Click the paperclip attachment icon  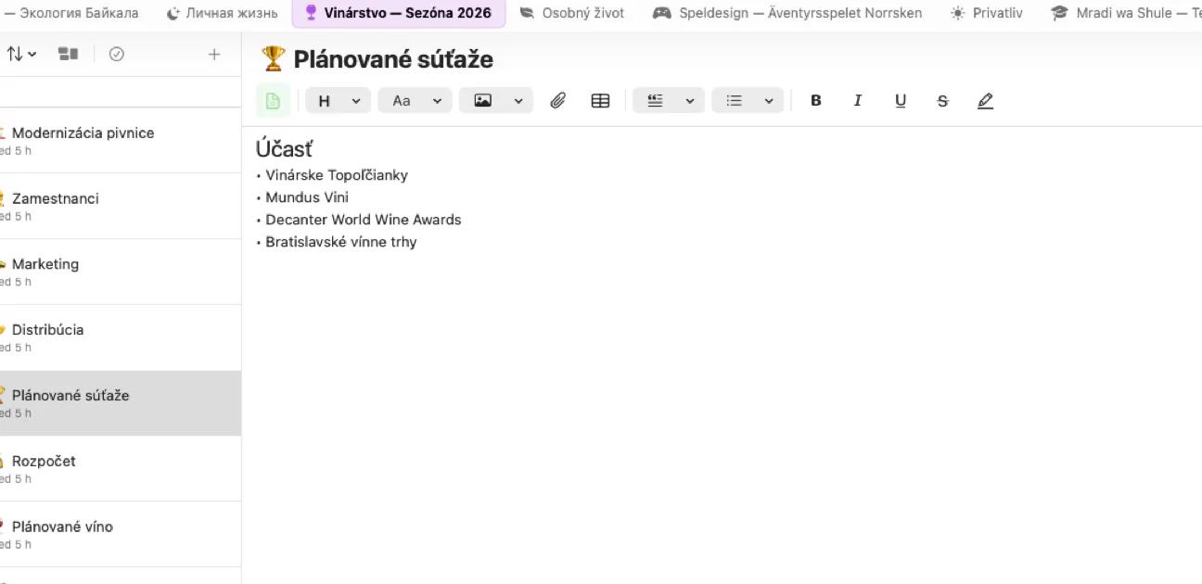pyautogui.click(x=557, y=101)
